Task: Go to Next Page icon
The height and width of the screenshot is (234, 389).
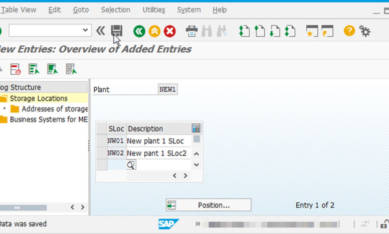Action: click(x=275, y=31)
